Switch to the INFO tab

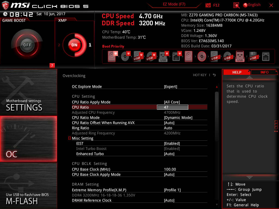tap(264, 72)
